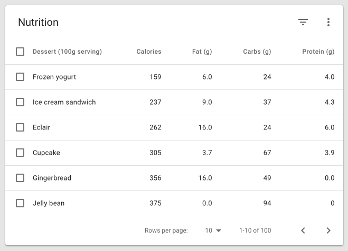This screenshot has width=348, height=251.
Task: Mark the Cupcake row checkbox
Action: pyautogui.click(x=20, y=153)
